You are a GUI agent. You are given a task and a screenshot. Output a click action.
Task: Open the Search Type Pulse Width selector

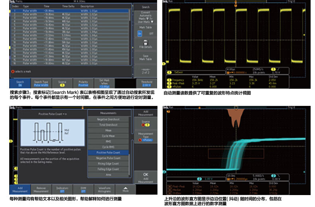[41, 83]
